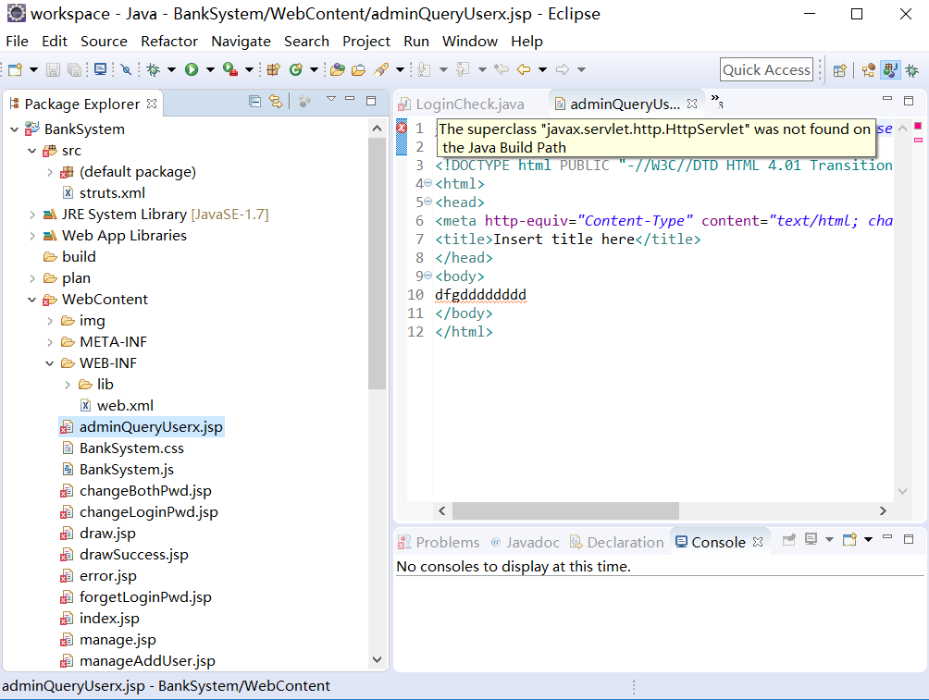Viewport: 929px width, 700px height.
Task: Open the Refactor menu
Action: click(x=169, y=42)
